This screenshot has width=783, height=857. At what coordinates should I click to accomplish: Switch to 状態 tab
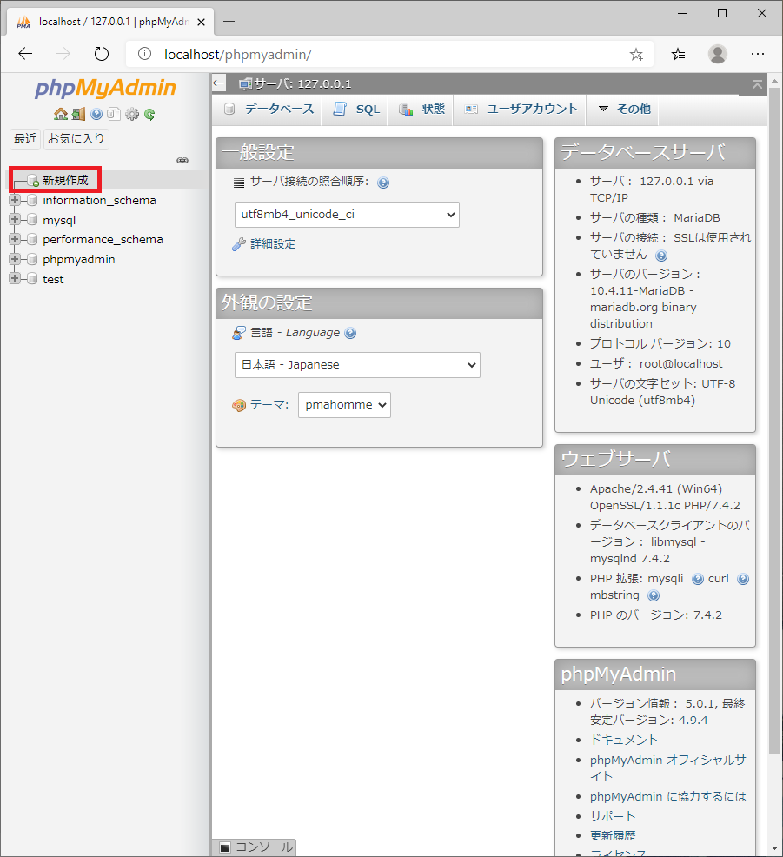tap(421, 110)
